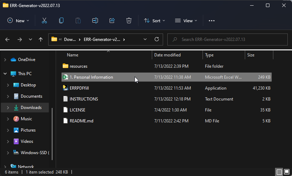Open the Sort dropdown menu
Viewport: 292px width, 176px height.
coord(155,21)
